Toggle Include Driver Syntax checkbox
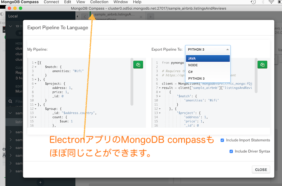The width and height of the screenshot is (282, 186). [x=231, y=151]
